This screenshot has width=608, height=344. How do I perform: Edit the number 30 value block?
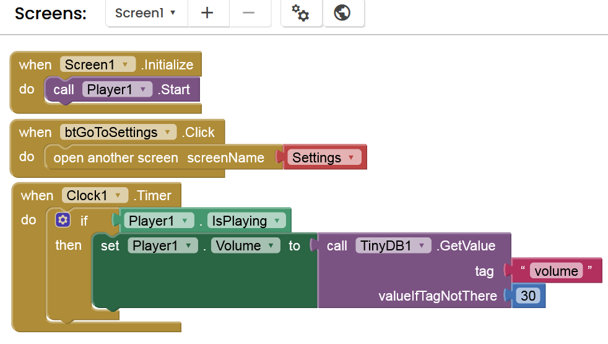[x=528, y=296]
